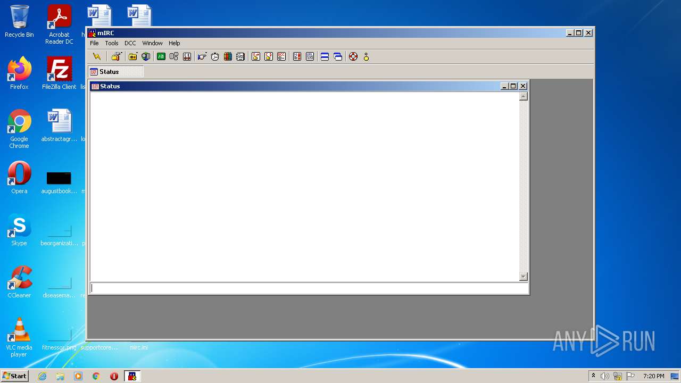The height and width of the screenshot is (383, 681).
Task: Maximize the inner Status window
Action: tap(513, 86)
